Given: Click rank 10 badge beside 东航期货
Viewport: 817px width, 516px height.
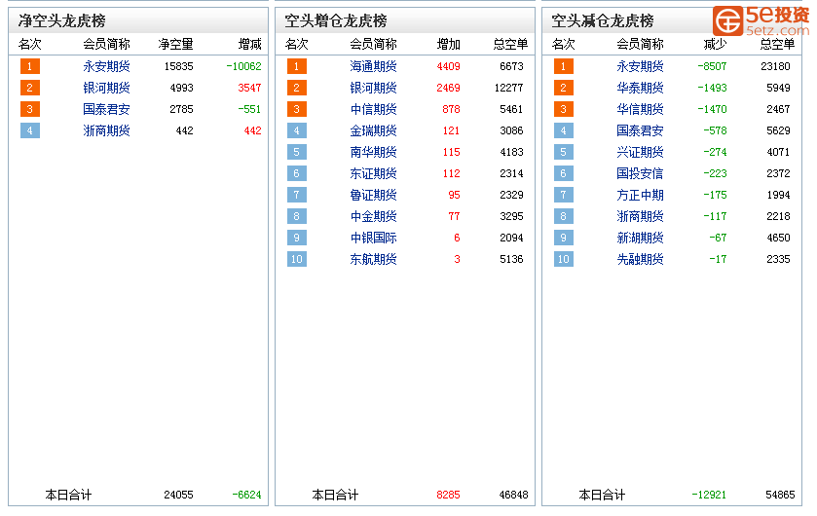Looking at the screenshot, I should coord(296,259).
